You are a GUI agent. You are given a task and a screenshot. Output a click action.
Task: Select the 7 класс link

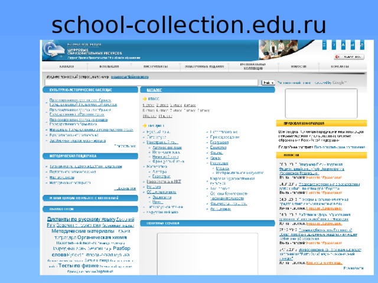click(x=176, y=110)
